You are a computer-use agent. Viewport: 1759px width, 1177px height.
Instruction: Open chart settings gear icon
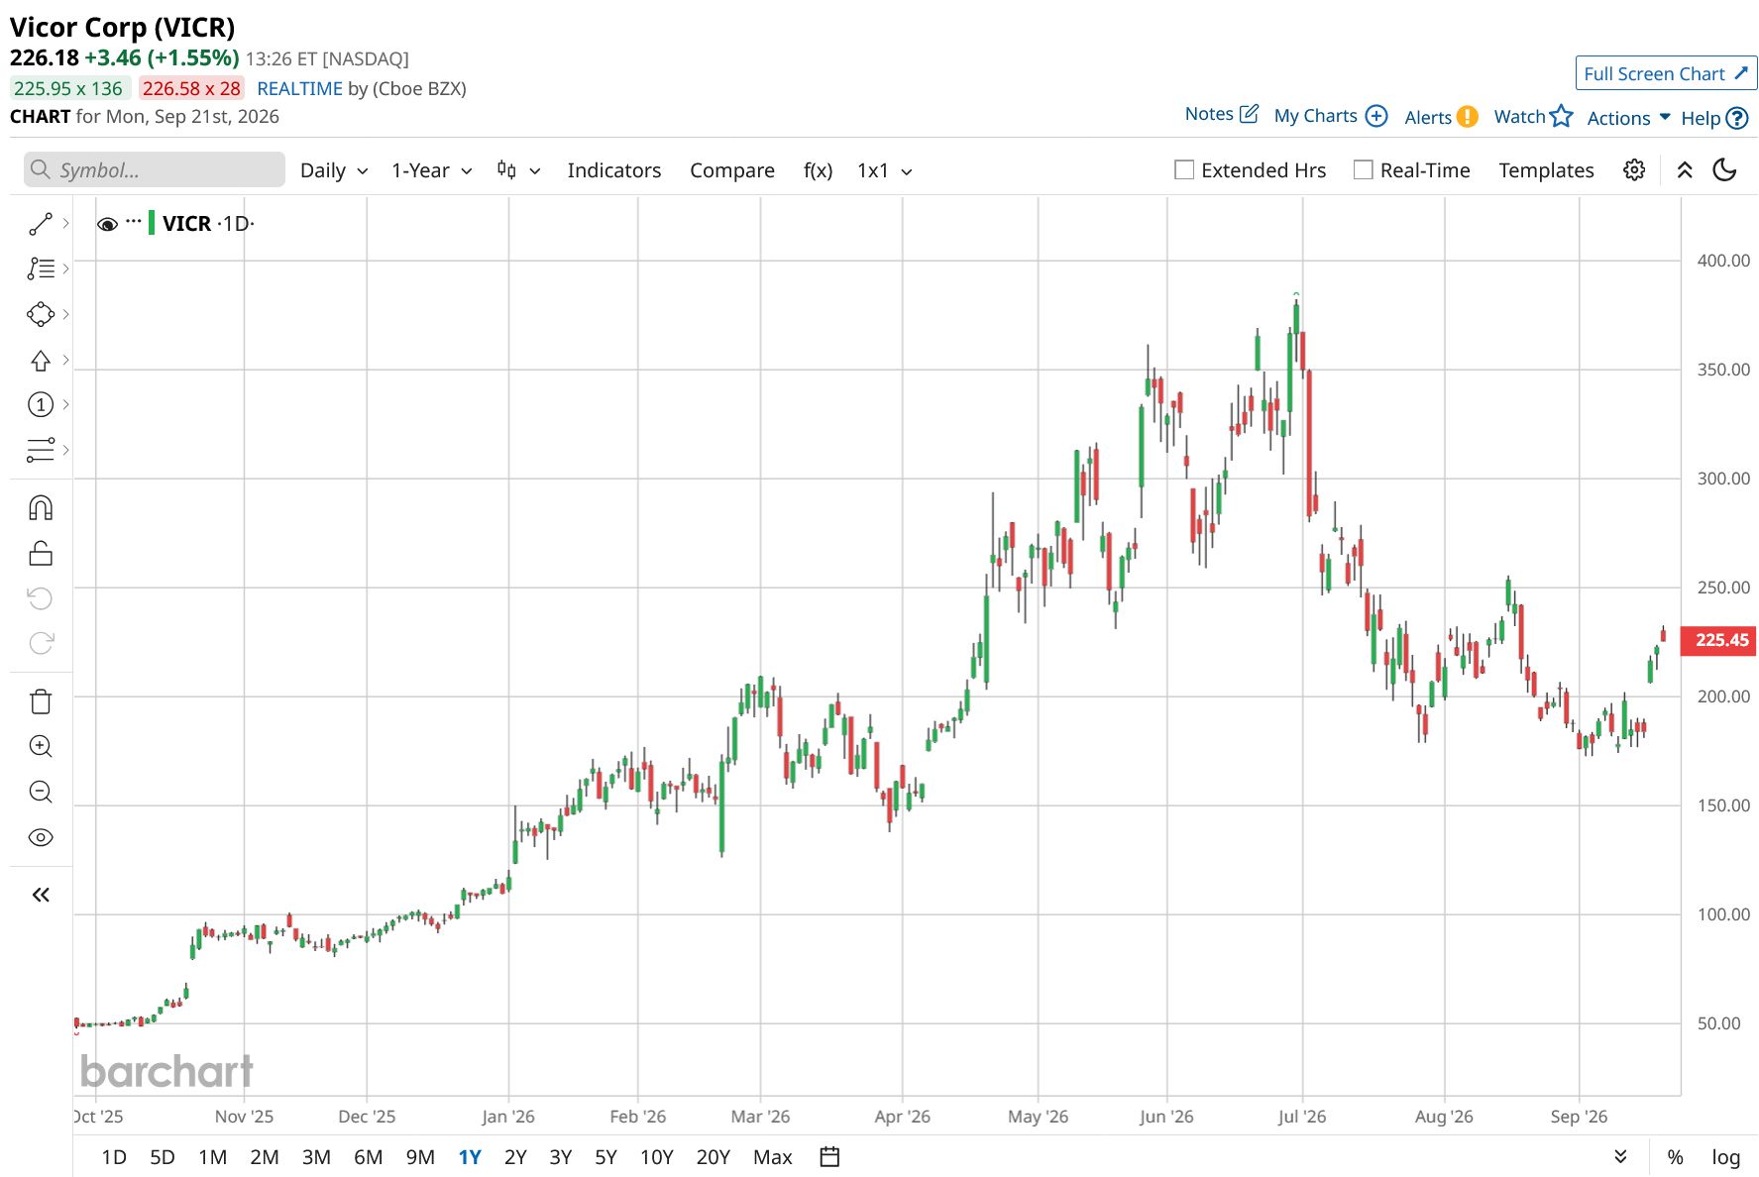coord(1634,170)
